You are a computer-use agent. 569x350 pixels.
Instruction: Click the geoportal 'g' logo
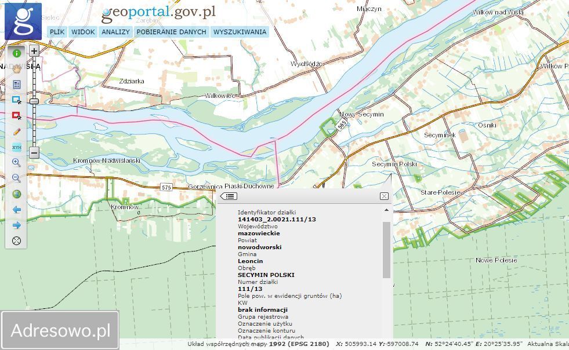pyautogui.click(x=23, y=21)
